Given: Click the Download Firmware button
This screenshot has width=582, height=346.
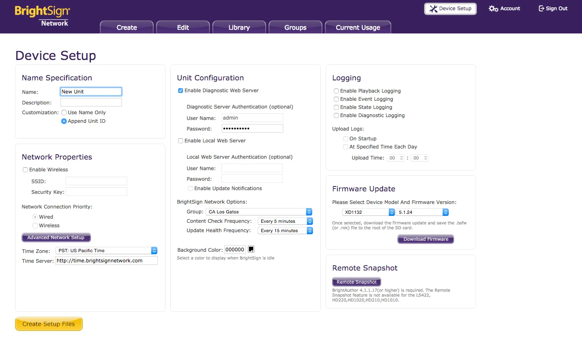Looking at the screenshot, I should click(426, 239).
